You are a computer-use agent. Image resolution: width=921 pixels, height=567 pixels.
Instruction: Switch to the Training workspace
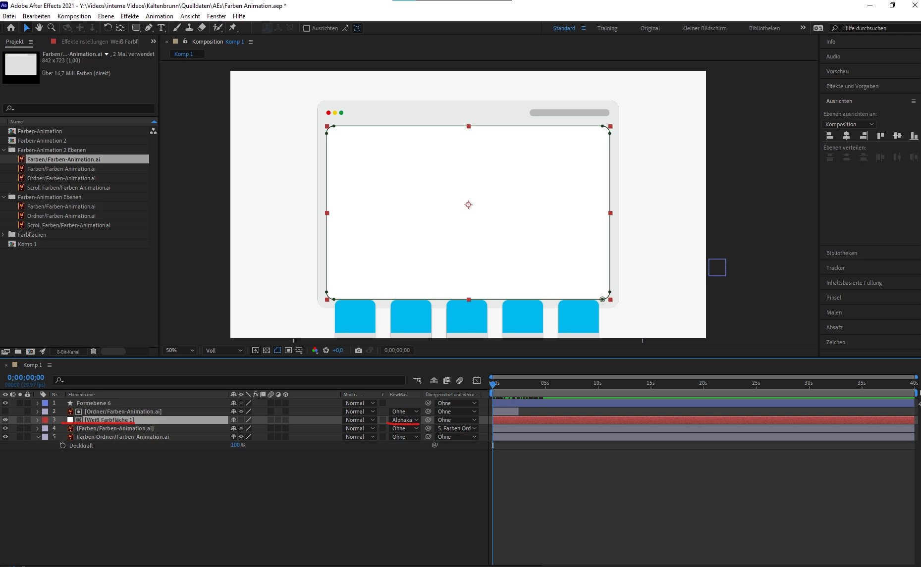(607, 28)
